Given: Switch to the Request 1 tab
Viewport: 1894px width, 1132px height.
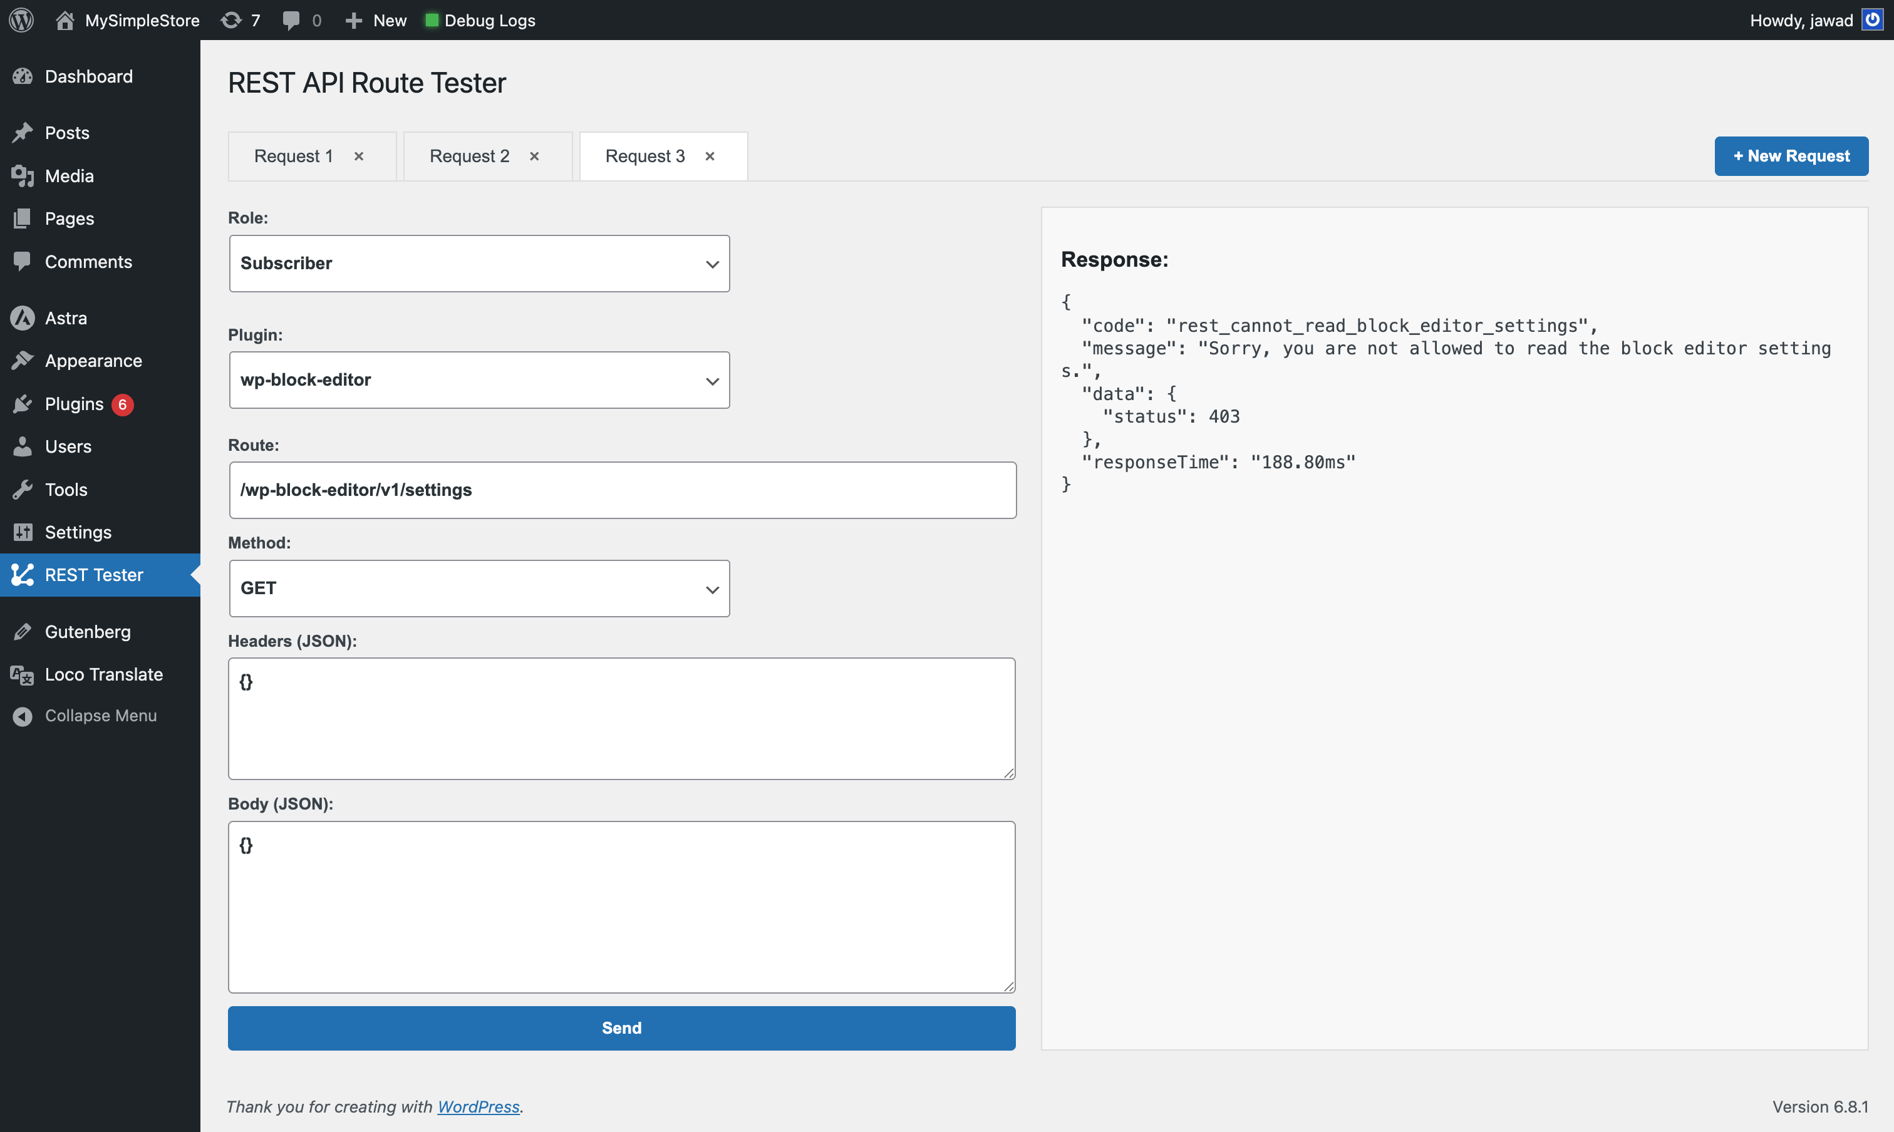Looking at the screenshot, I should pos(294,157).
